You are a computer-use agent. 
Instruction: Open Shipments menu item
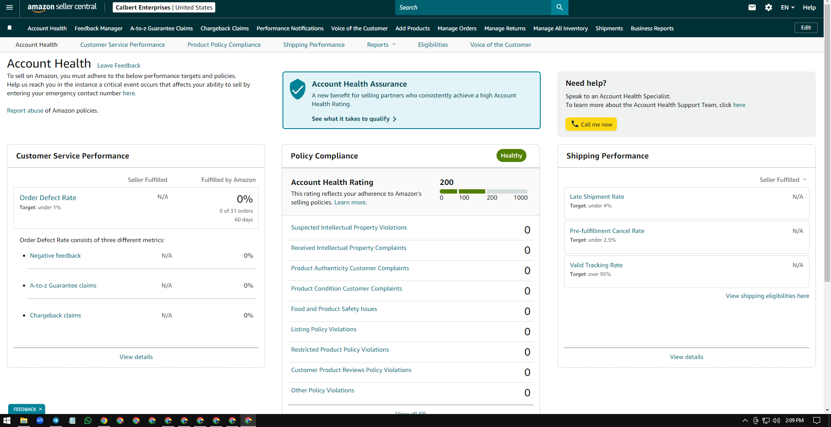click(609, 28)
